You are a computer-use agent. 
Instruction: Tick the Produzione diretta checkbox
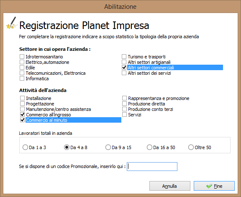coord(125,104)
